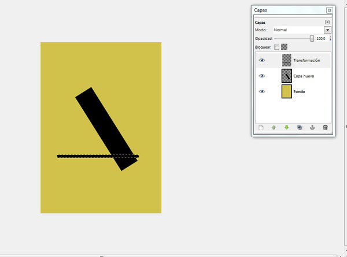The width and height of the screenshot is (347, 257).
Task: Open the Capas tab configuration menu
Action: click(x=327, y=22)
